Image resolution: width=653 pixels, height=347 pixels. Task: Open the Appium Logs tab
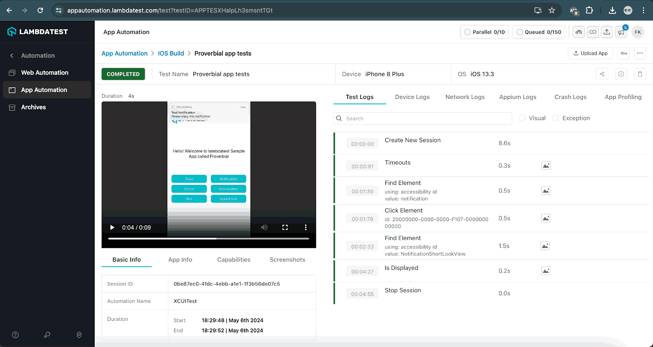point(518,97)
